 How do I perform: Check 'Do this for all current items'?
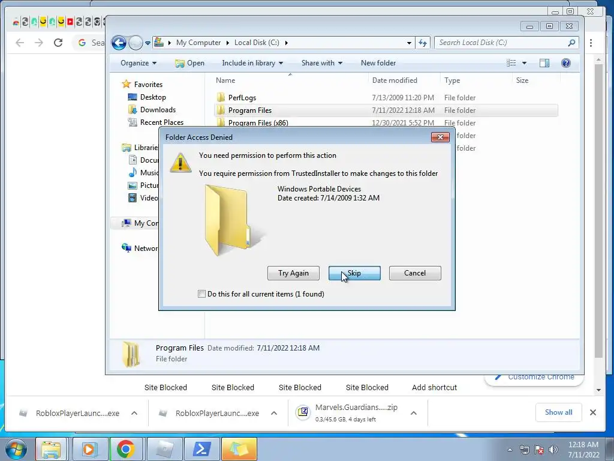(201, 294)
